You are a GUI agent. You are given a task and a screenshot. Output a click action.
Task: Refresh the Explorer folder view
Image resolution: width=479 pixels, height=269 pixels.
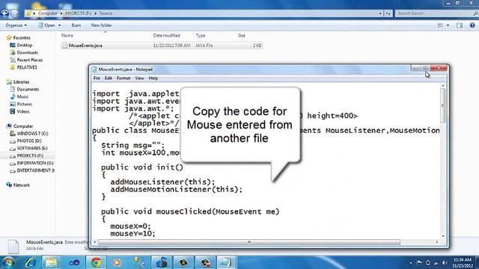tap(388, 13)
